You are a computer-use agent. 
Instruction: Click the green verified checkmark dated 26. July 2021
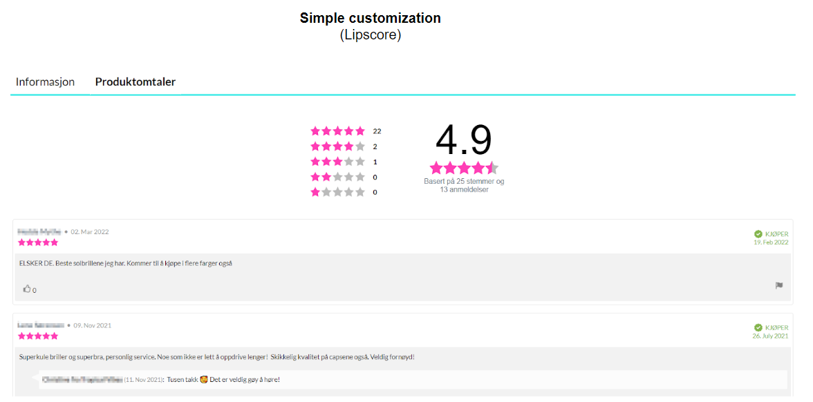[x=758, y=327]
